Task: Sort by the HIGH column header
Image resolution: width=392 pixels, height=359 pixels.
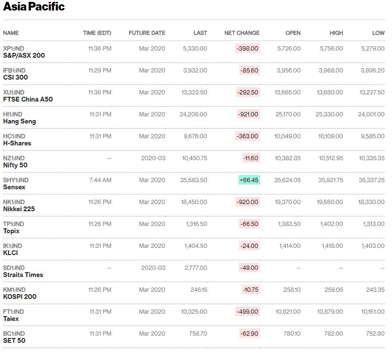Action: pyautogui.click(x=337, y=33)
